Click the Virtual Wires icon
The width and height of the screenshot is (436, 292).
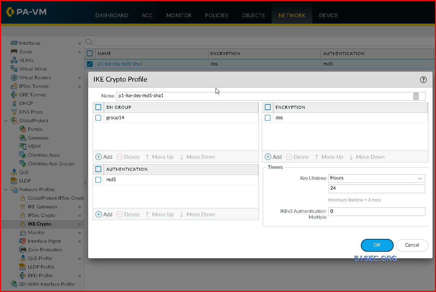click(x=14, y=69)
